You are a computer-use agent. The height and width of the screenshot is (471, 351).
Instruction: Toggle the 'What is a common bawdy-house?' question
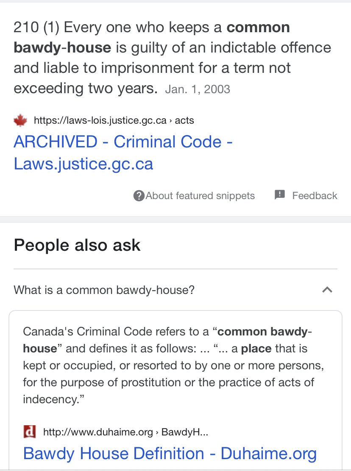click(x=104, y=290)
